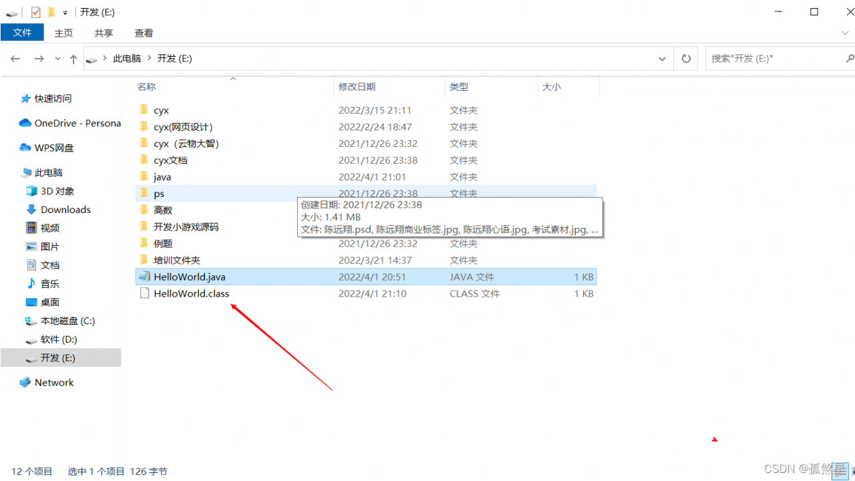Screen dimensions: 855x481
Task: Switch to the 查看 ribbon tab
Action: coord(144,33)
